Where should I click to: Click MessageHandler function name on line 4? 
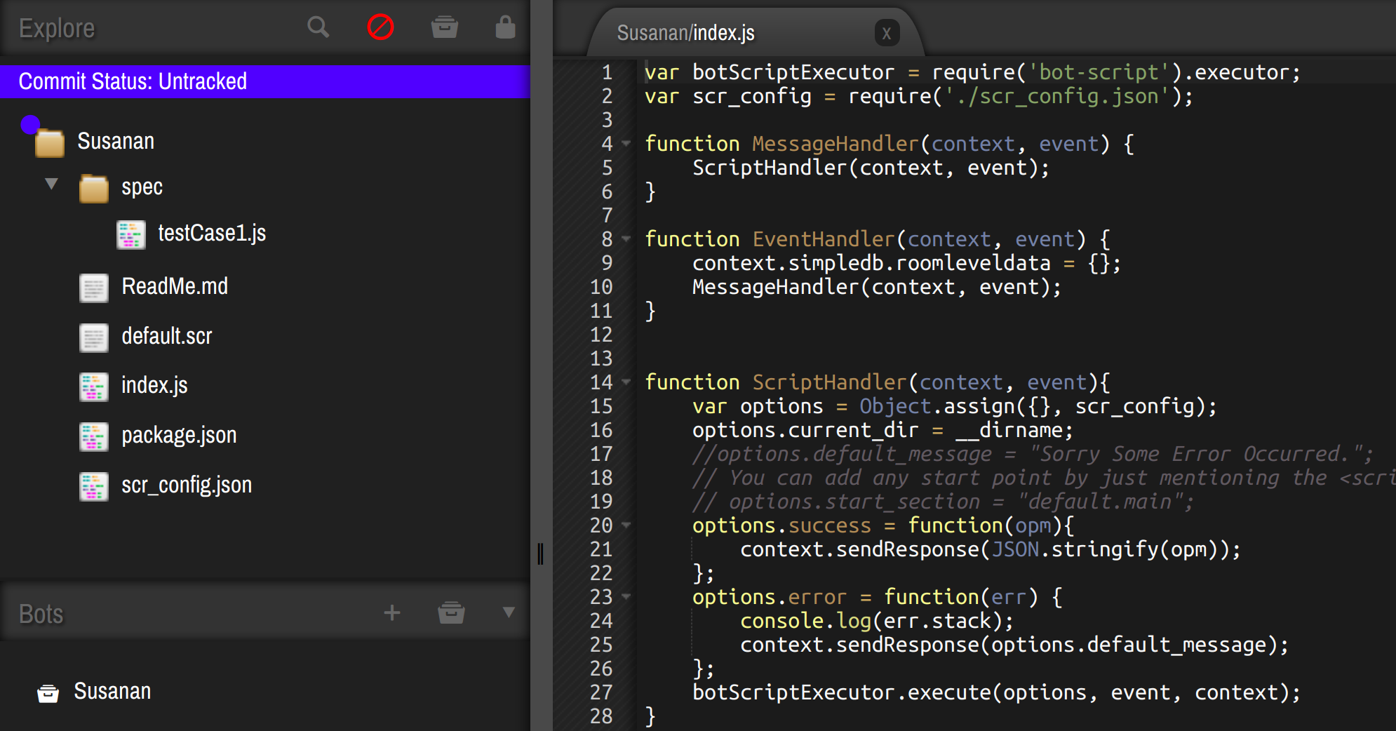point(835,144)
